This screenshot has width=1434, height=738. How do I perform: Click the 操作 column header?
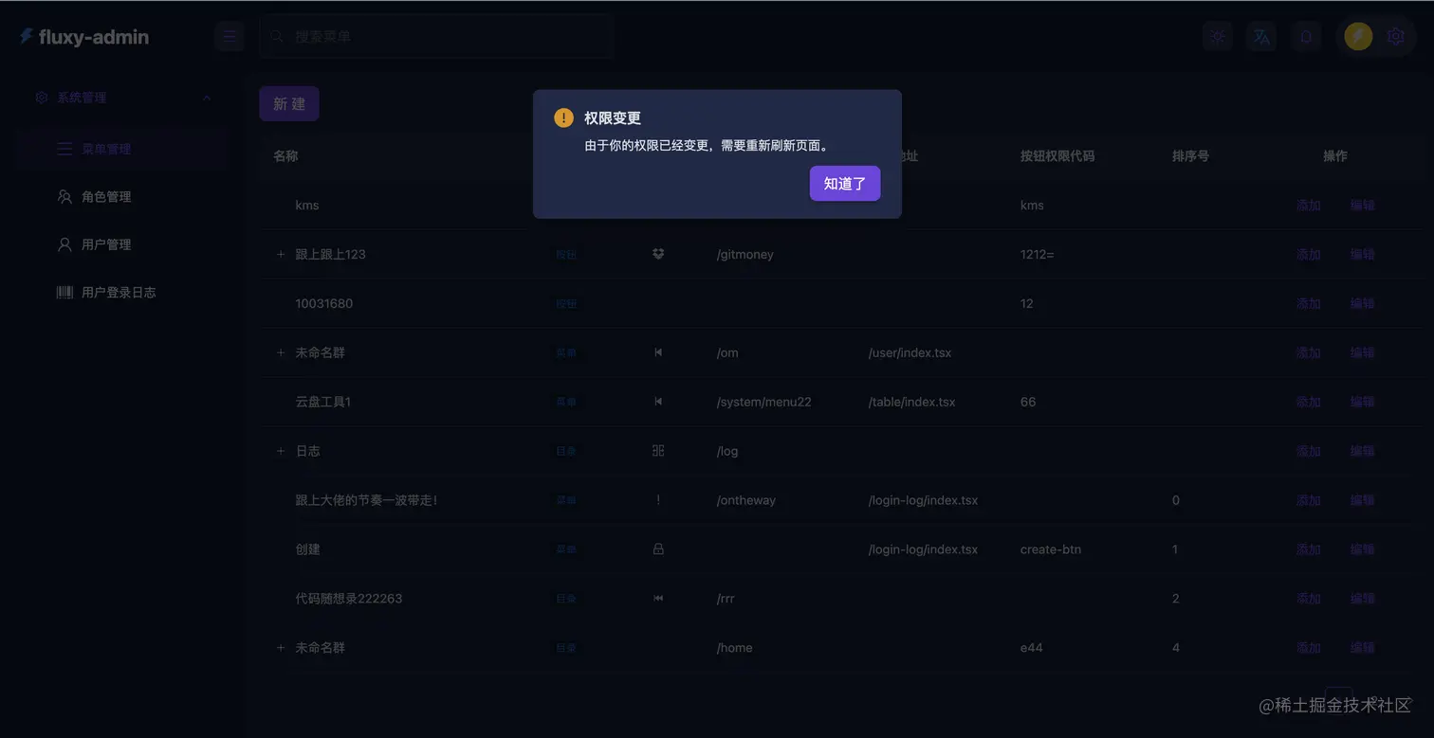pyautogui.click(x=1335, y=155)
